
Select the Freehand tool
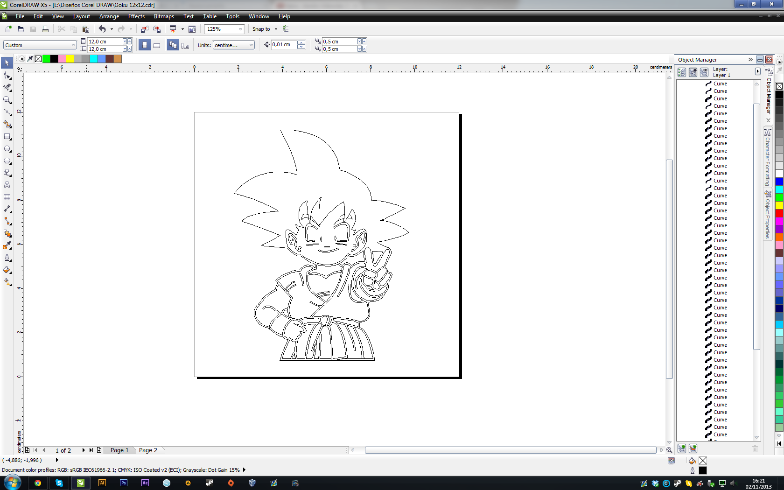coord(7,112)
